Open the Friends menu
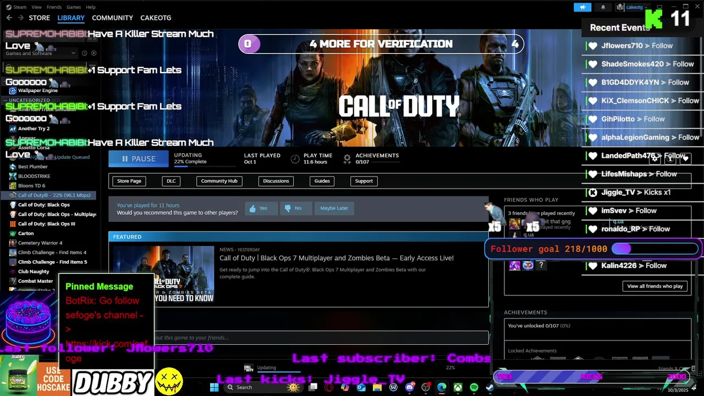The image size is (704, 396). 54,7
